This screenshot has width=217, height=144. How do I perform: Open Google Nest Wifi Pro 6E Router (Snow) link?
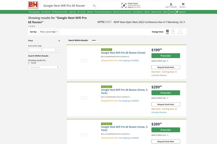pos(123,53)
